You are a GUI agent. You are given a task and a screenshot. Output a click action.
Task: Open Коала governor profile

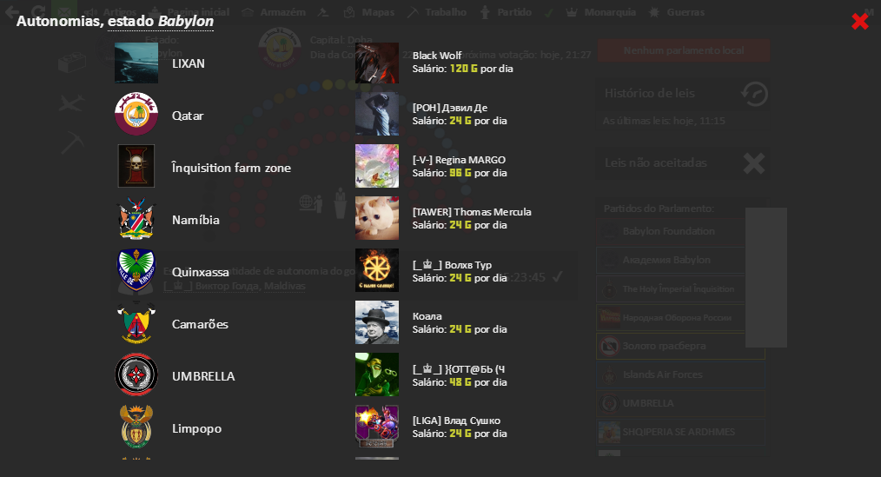[427, 316]
